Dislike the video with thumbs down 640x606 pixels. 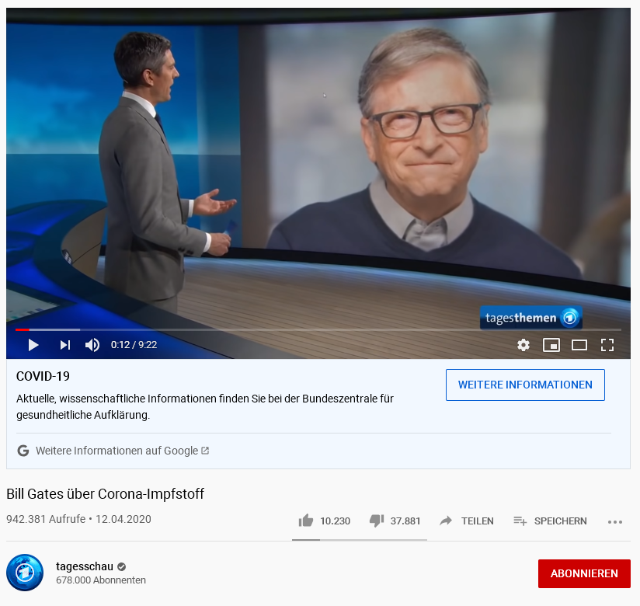377,521
